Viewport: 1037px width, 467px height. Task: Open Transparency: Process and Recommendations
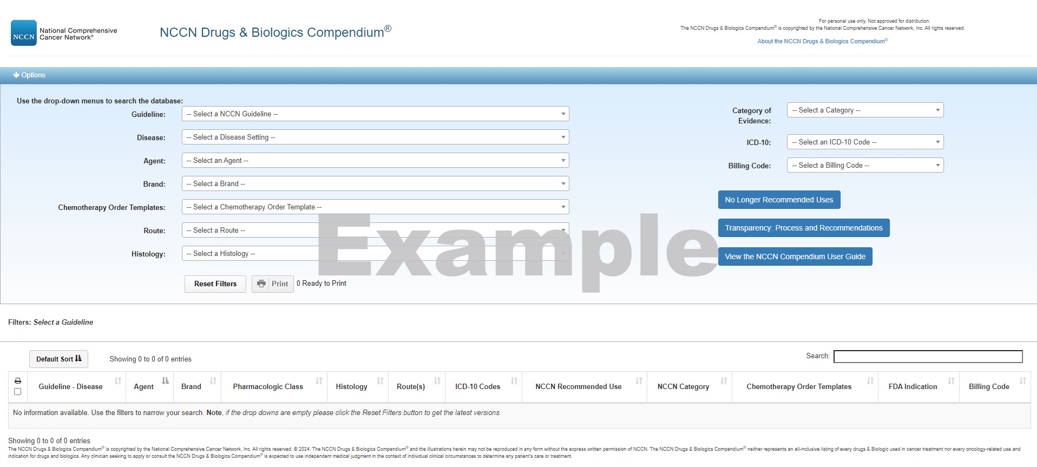[x=804, y=228]
